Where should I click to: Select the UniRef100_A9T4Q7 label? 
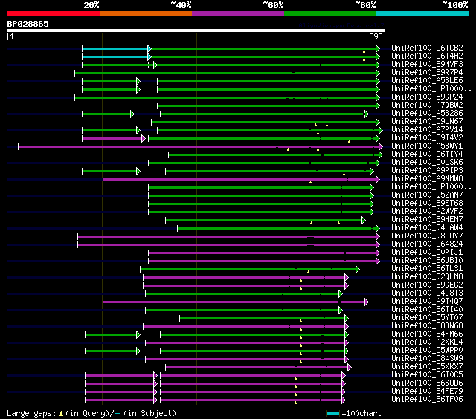427,302
